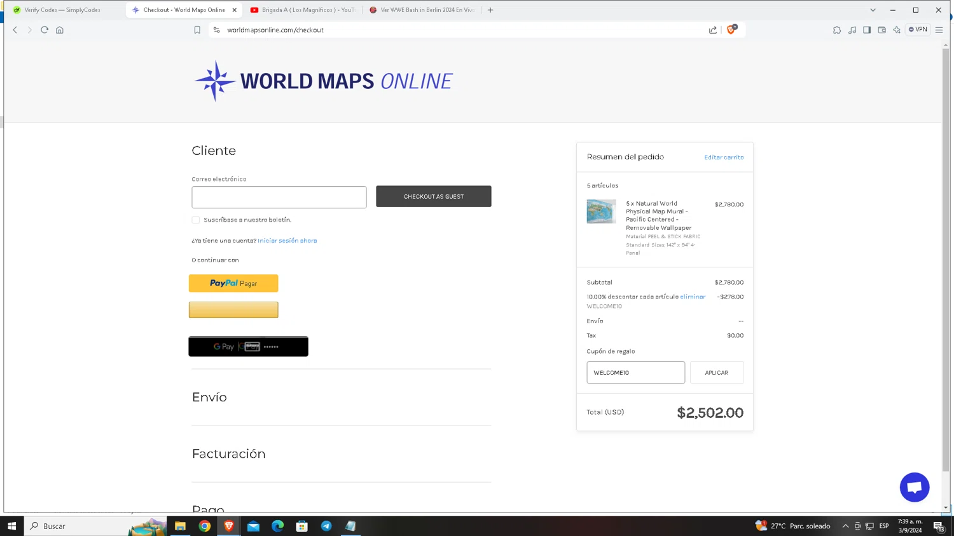Viewport: 954px width, 536px height.
Task: Click Editar carrito link
Action: point(724,157)
